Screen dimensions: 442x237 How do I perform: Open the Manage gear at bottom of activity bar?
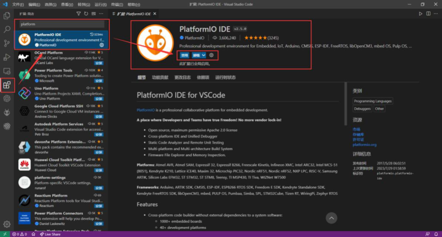coord(7,224)
